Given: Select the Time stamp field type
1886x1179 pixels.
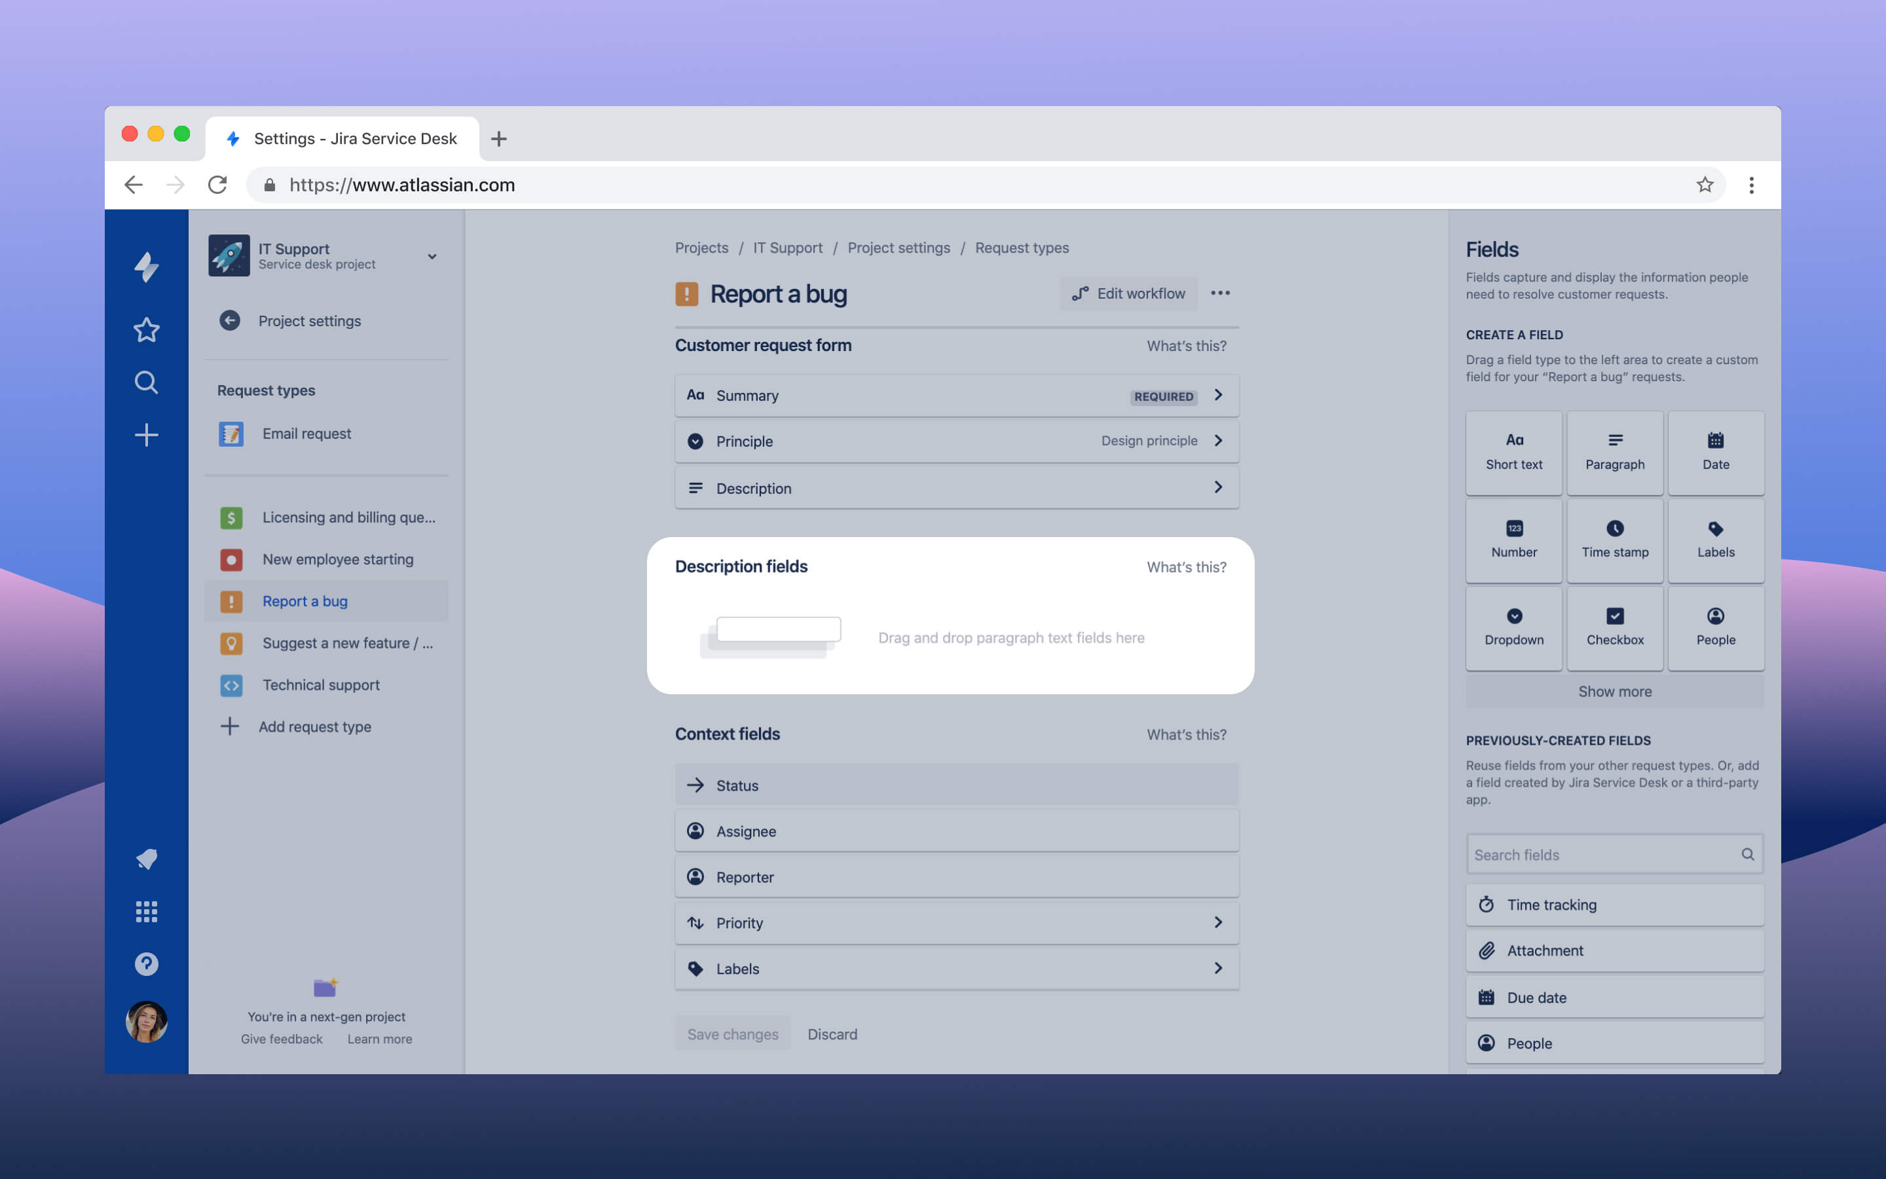Looking at the screenshot, I should (x=1615, y=540).
